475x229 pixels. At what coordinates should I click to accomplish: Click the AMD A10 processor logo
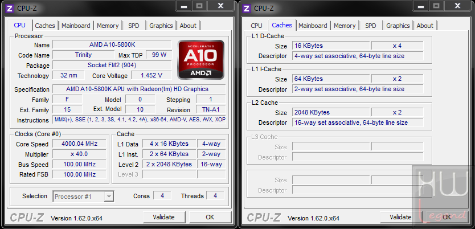pos(201,60)
